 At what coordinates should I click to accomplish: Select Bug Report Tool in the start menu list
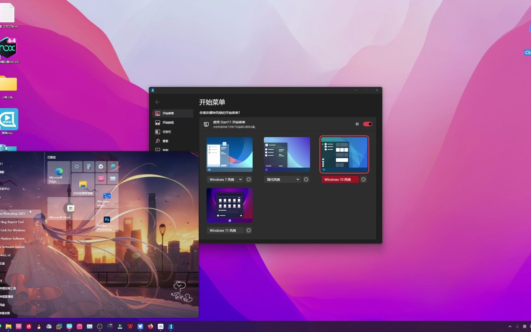pyautogui.click(x=20, y=222)
